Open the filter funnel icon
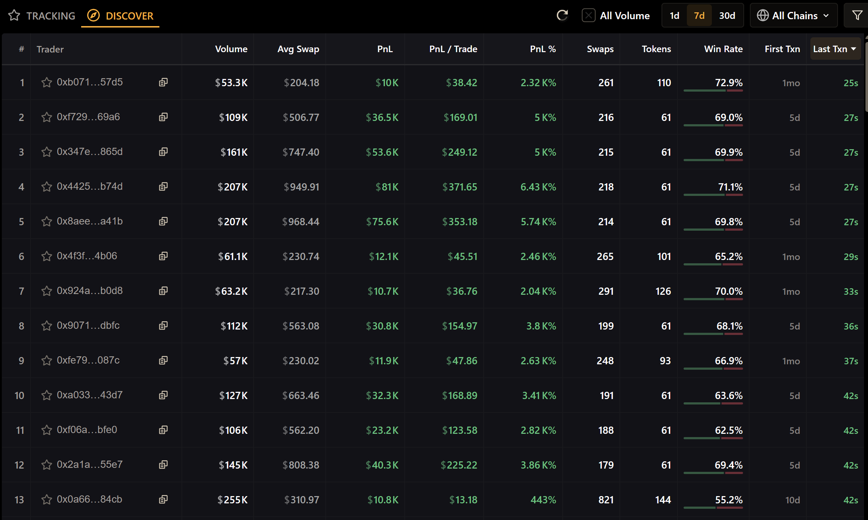This screenshot has height=520, width=868. pyautogui.click(x=857, y=16)
